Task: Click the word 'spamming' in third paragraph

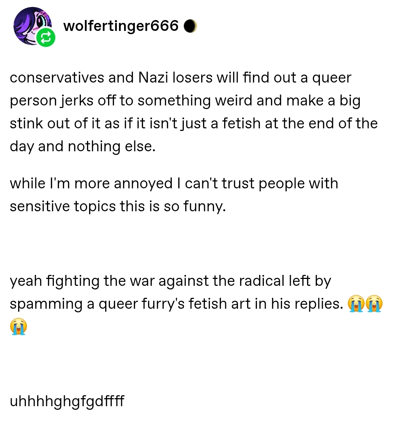Action: 46,304
